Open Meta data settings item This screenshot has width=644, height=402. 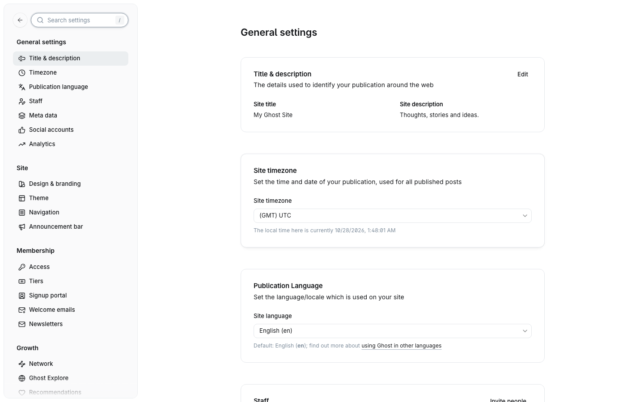click(71, 116)
